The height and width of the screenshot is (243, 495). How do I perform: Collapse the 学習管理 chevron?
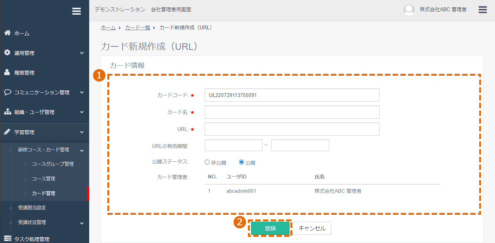point(82,132)
